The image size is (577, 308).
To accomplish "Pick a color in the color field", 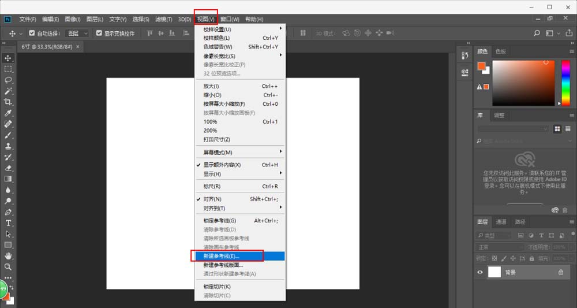I will [x=523, y=83].
